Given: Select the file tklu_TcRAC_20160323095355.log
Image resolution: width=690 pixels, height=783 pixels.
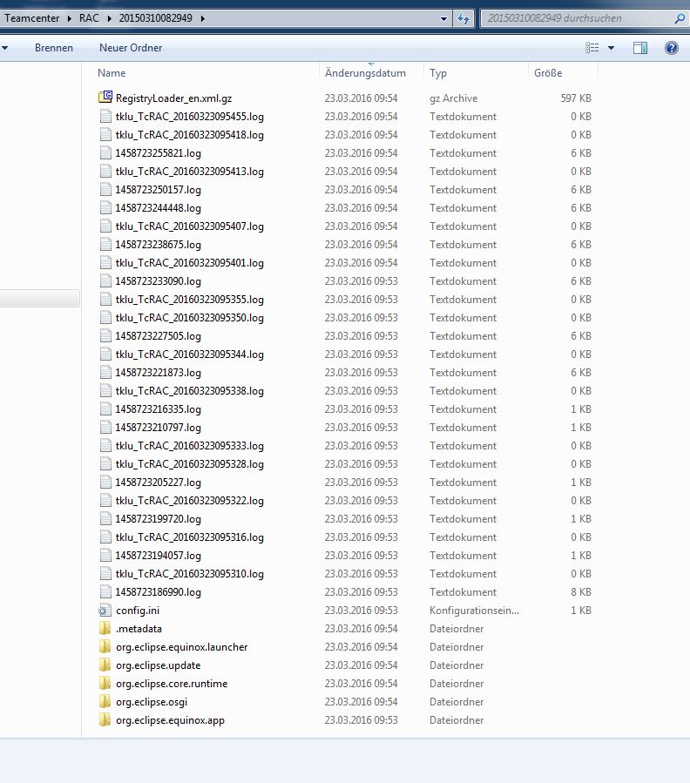Looking at the screenshot, I should pos(190,299).
